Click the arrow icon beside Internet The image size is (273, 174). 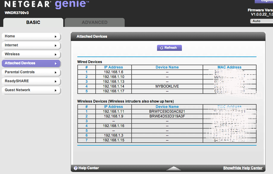(x=55, y=45)
